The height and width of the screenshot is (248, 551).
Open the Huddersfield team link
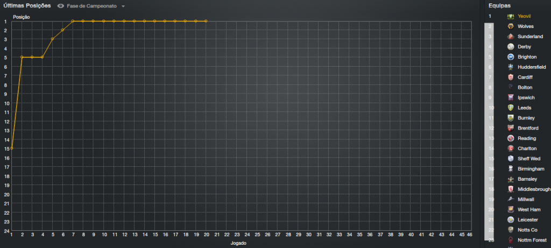pyautogui.click(x=533, y=67)
